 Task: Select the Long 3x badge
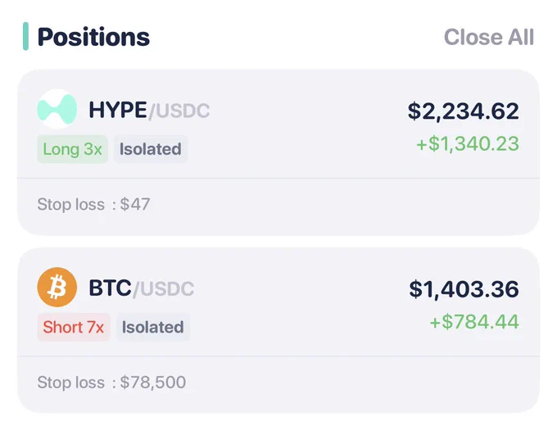(x=72, y=149)
